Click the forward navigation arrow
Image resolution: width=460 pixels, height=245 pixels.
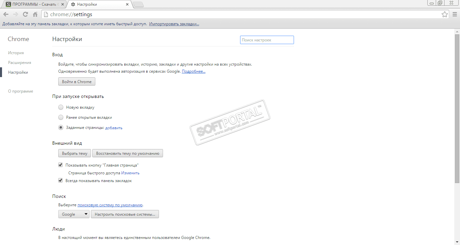[15, 14]
